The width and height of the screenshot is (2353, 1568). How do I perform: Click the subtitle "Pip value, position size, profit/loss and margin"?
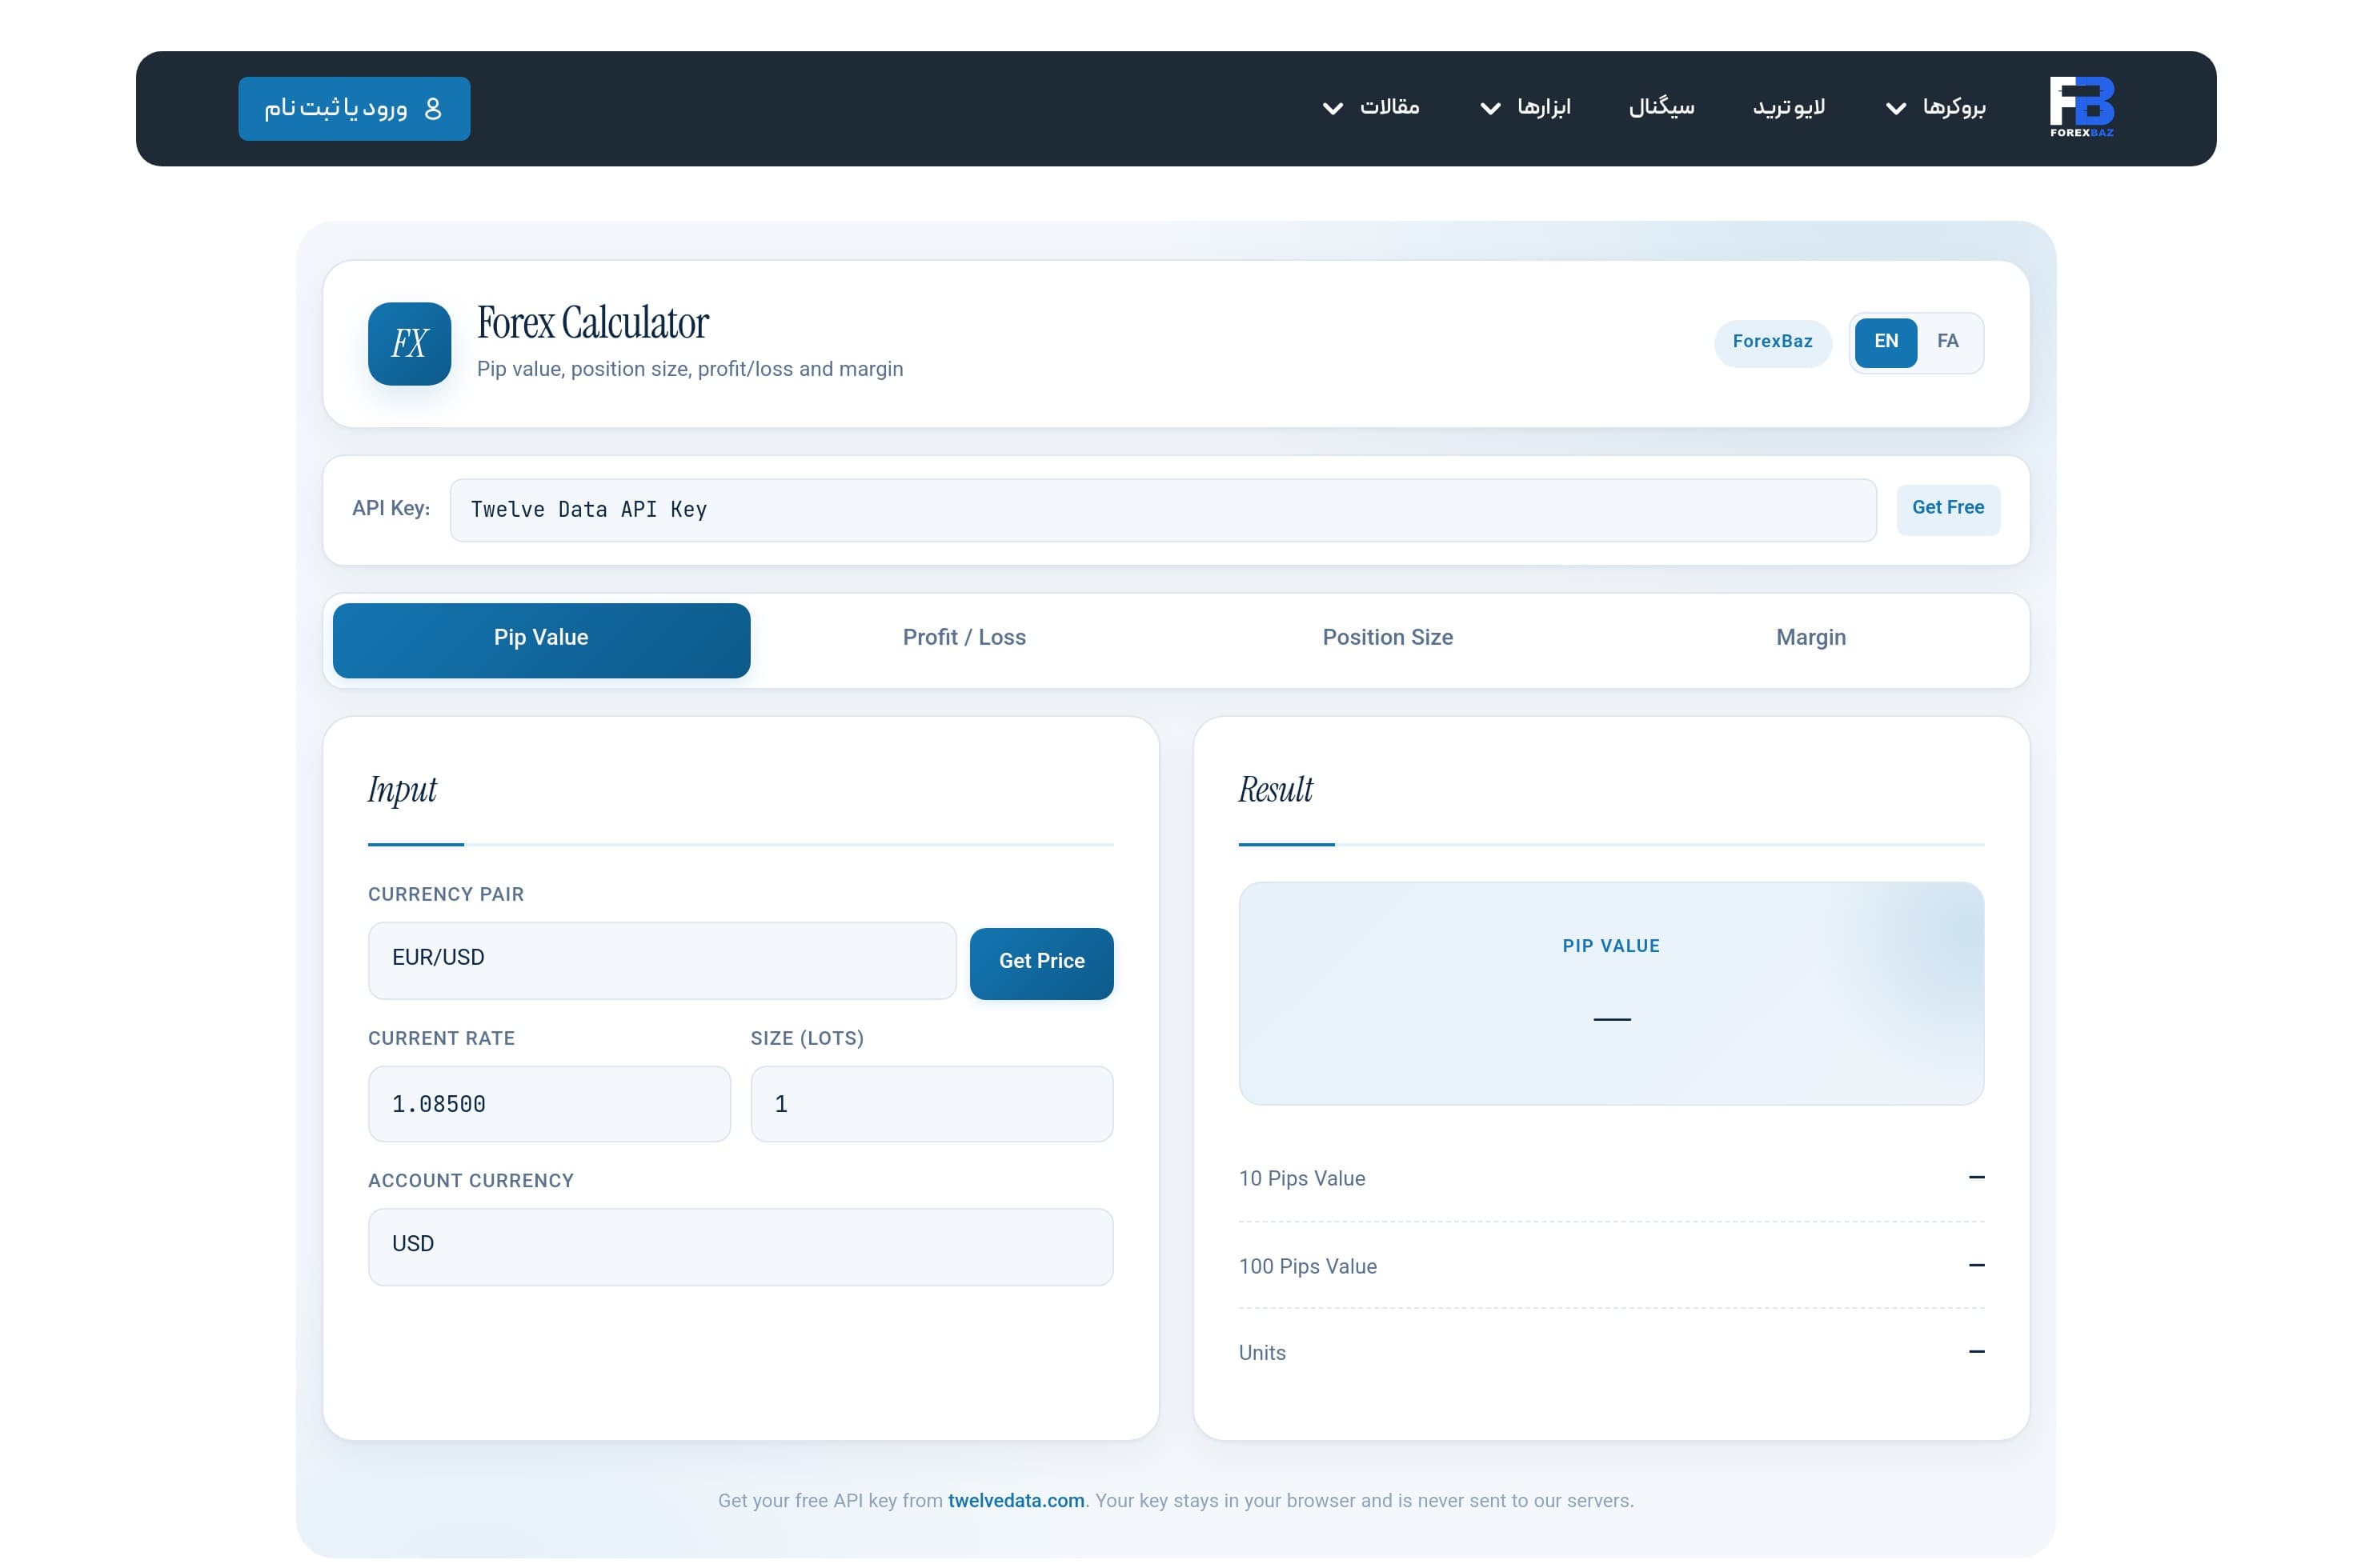pyautogui.click(x=690, y=369)
